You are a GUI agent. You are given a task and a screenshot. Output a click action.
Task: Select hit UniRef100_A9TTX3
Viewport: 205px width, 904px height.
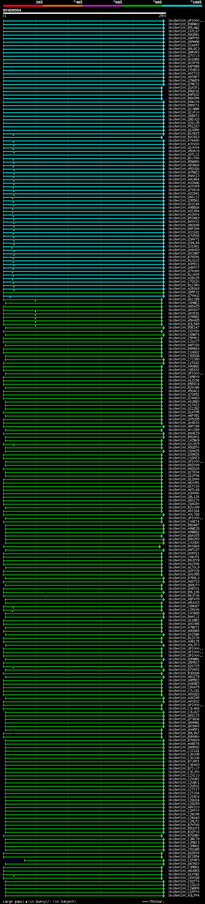[x=184, y=74]
